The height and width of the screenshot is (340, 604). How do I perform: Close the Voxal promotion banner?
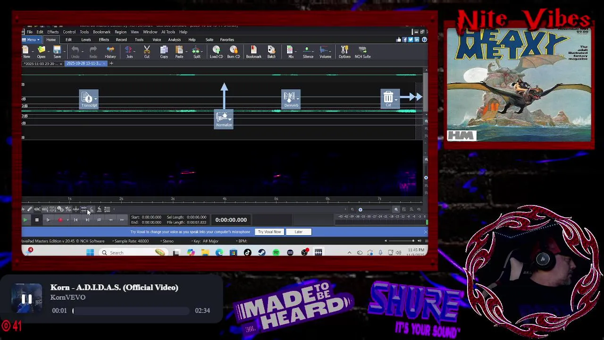[425, 232]
